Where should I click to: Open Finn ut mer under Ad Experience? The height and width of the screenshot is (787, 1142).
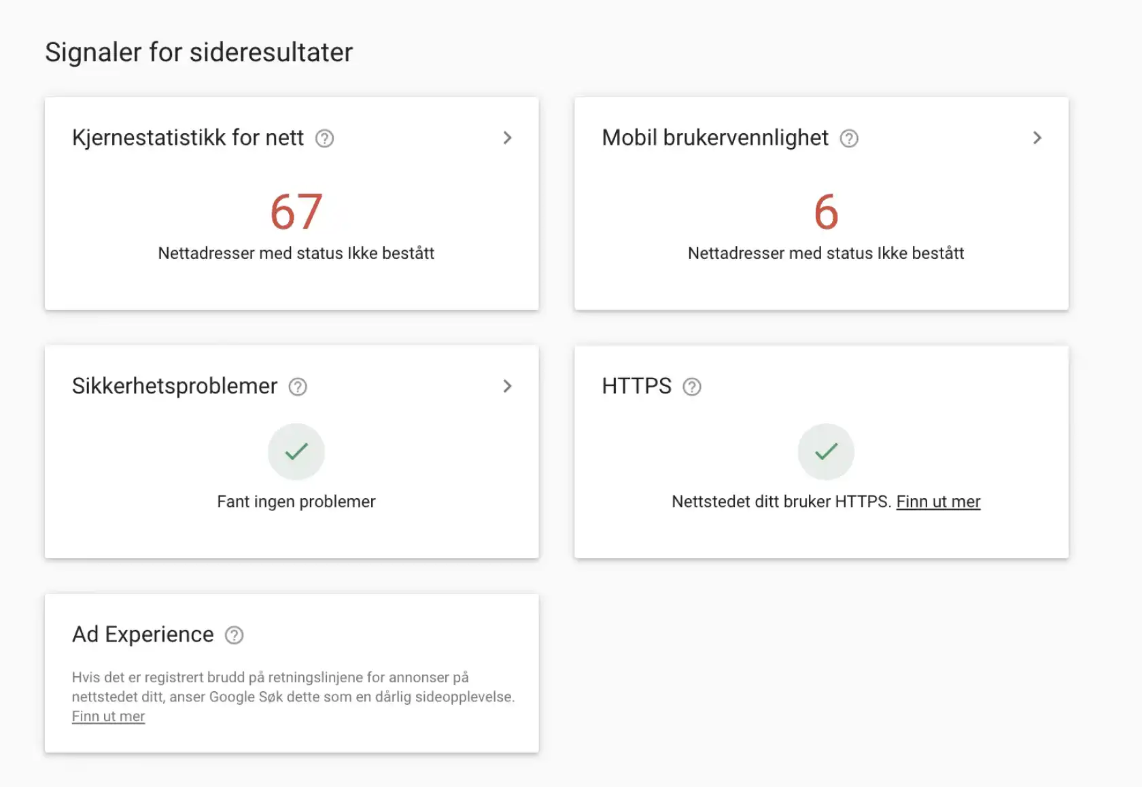108,716
